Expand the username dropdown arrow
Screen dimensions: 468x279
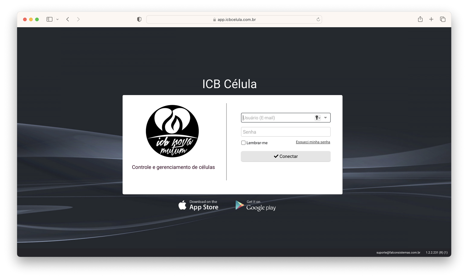click(x=325, y=118)
